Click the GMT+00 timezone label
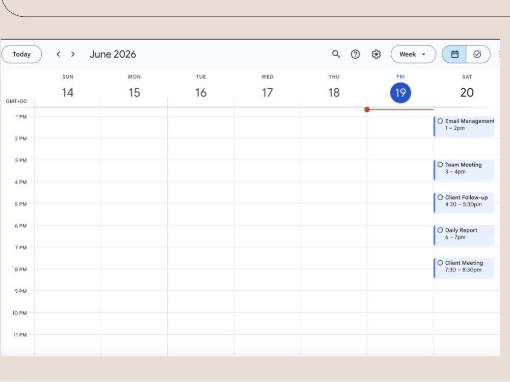Screen dimensions: 510x382 click(16, 101)
